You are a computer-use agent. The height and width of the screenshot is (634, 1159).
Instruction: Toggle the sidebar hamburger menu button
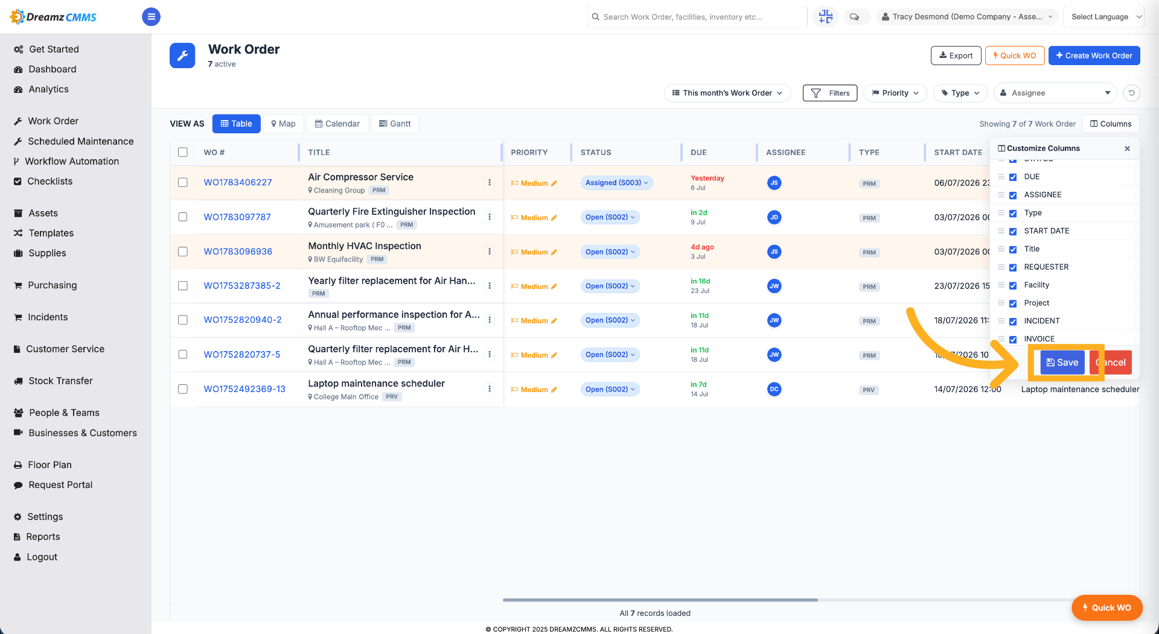coord(151,17)
